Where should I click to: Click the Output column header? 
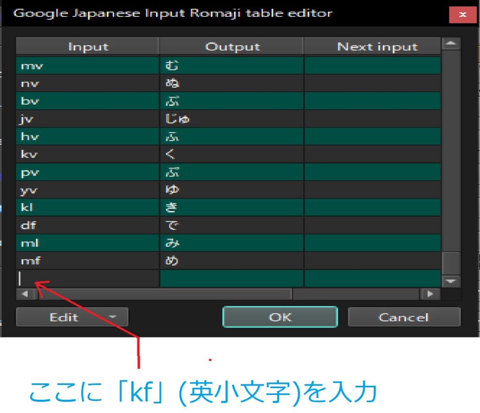point(232,46)
